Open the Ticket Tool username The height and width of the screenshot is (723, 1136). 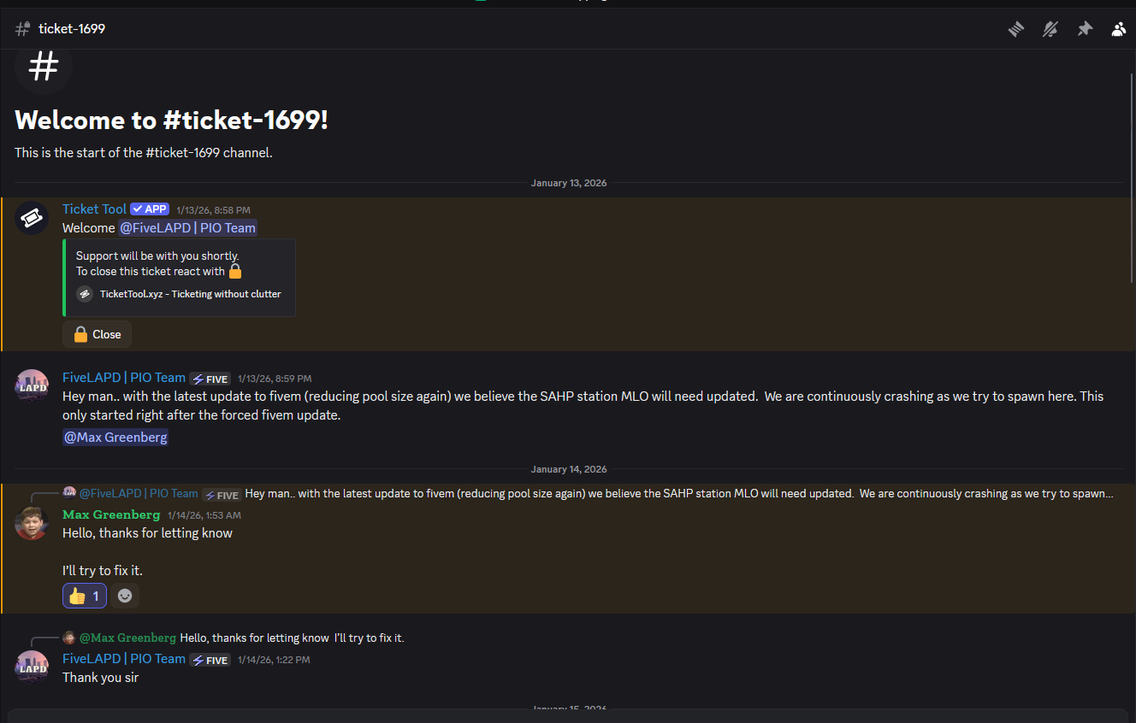click(x=94, y=209)
